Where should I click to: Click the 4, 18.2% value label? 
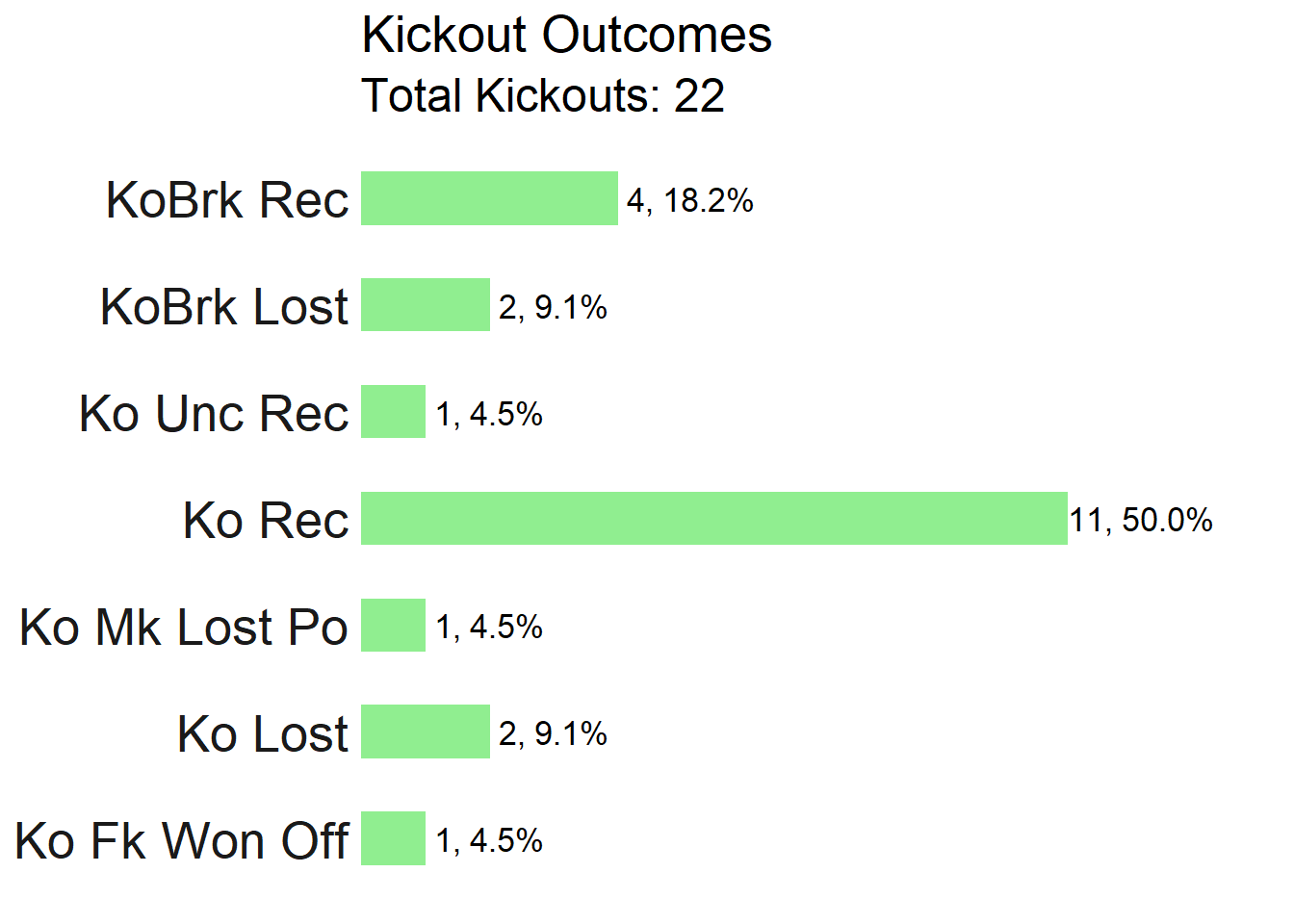(x=690, y=200)
